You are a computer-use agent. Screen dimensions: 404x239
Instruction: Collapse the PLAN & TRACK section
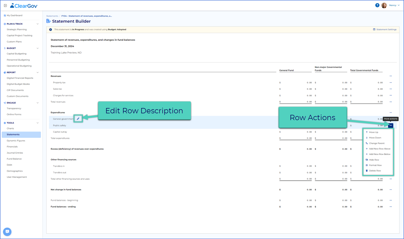[38, 24]
